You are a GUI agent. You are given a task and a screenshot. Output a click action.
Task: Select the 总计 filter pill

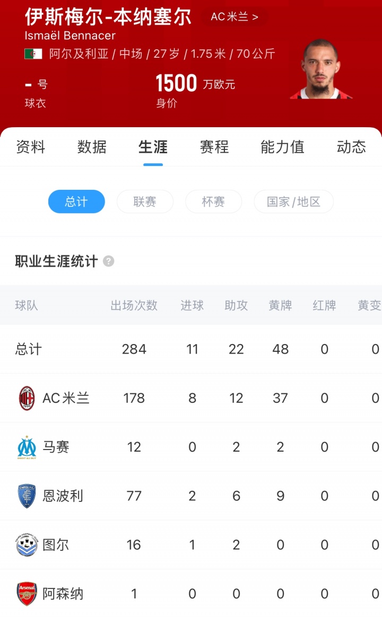pos(76,201)
